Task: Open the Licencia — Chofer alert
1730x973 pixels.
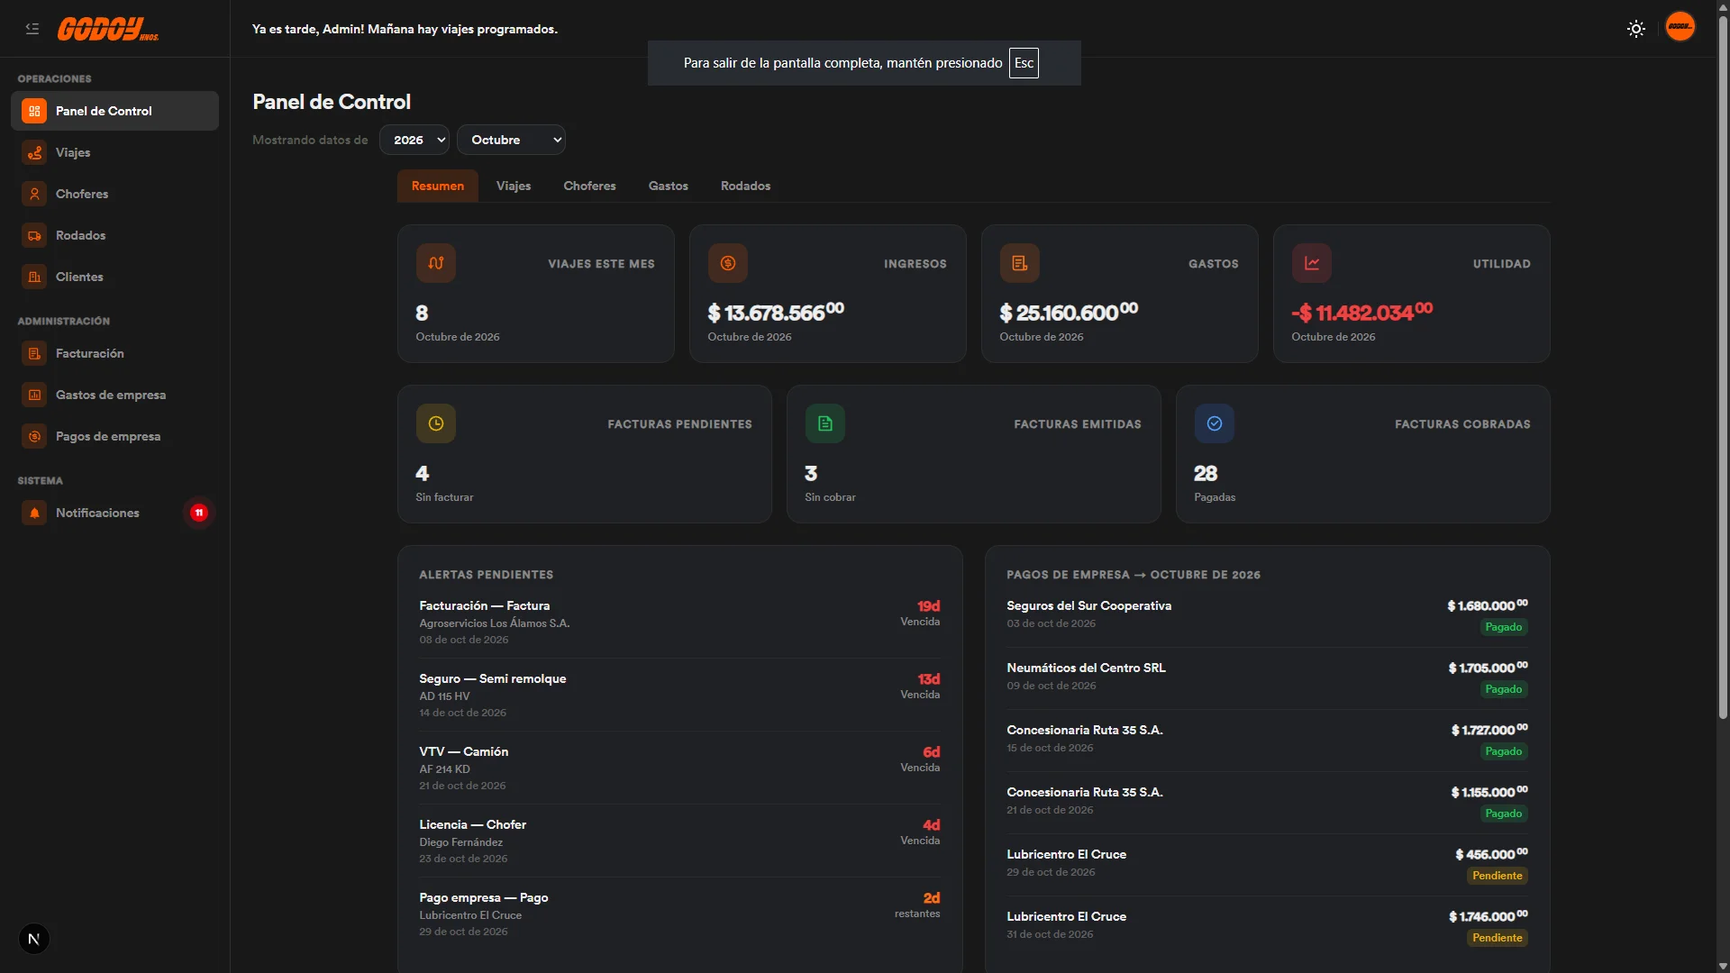Action: pyautogui.click(x=679, y=841)
